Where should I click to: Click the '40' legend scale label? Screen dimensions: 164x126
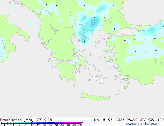tap(68, 125)
